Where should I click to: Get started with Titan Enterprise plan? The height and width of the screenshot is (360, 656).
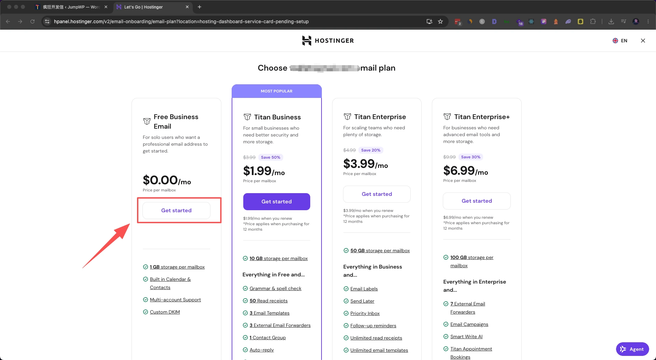pos(377,194)
